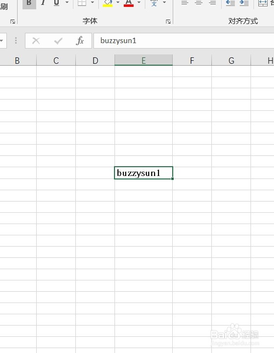The image size is (274, 353).
Task: Select column D header
Action: (x=95, y=60)
